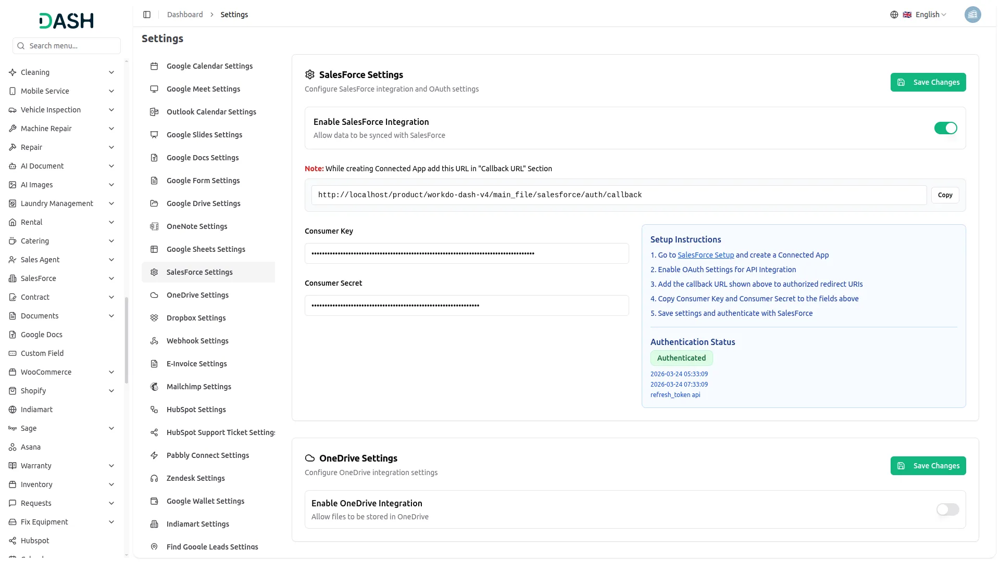Viewport: 1000px width, 562px height.
Task: Open Indiamart Settings section
Action: pos(208,524)
